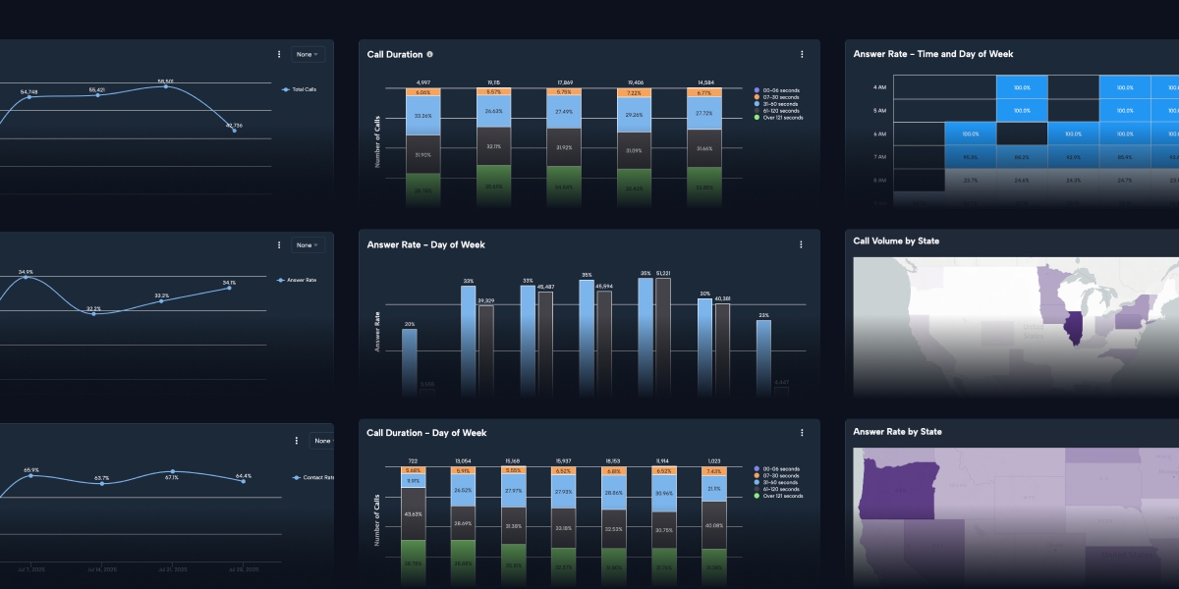Toggle Over 121 seconds legend in Call Duration chart

[778, 118]
